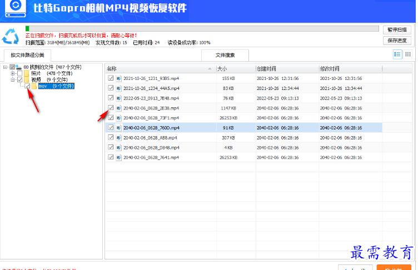This screenshot has width=418, height=270.
Task: Click the drive icon beside 找到的文件
Action: point(19,67)
